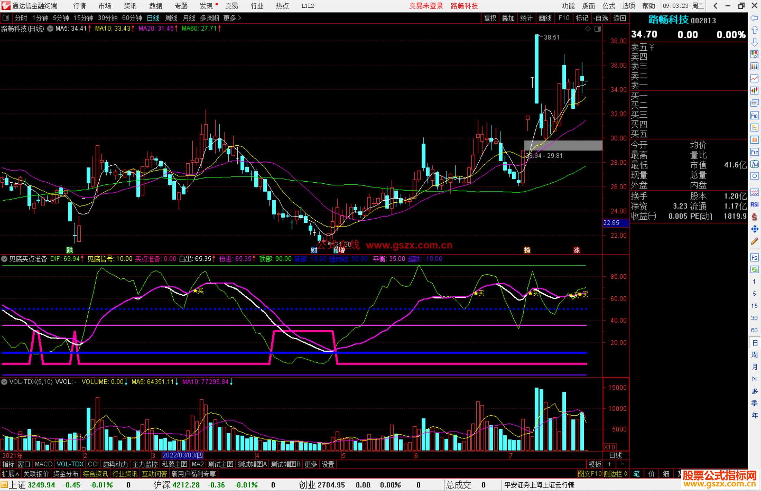The image size is (761, 491).
Task: Select the 月 monthly period in sidebar
Action: click(754, 367)
